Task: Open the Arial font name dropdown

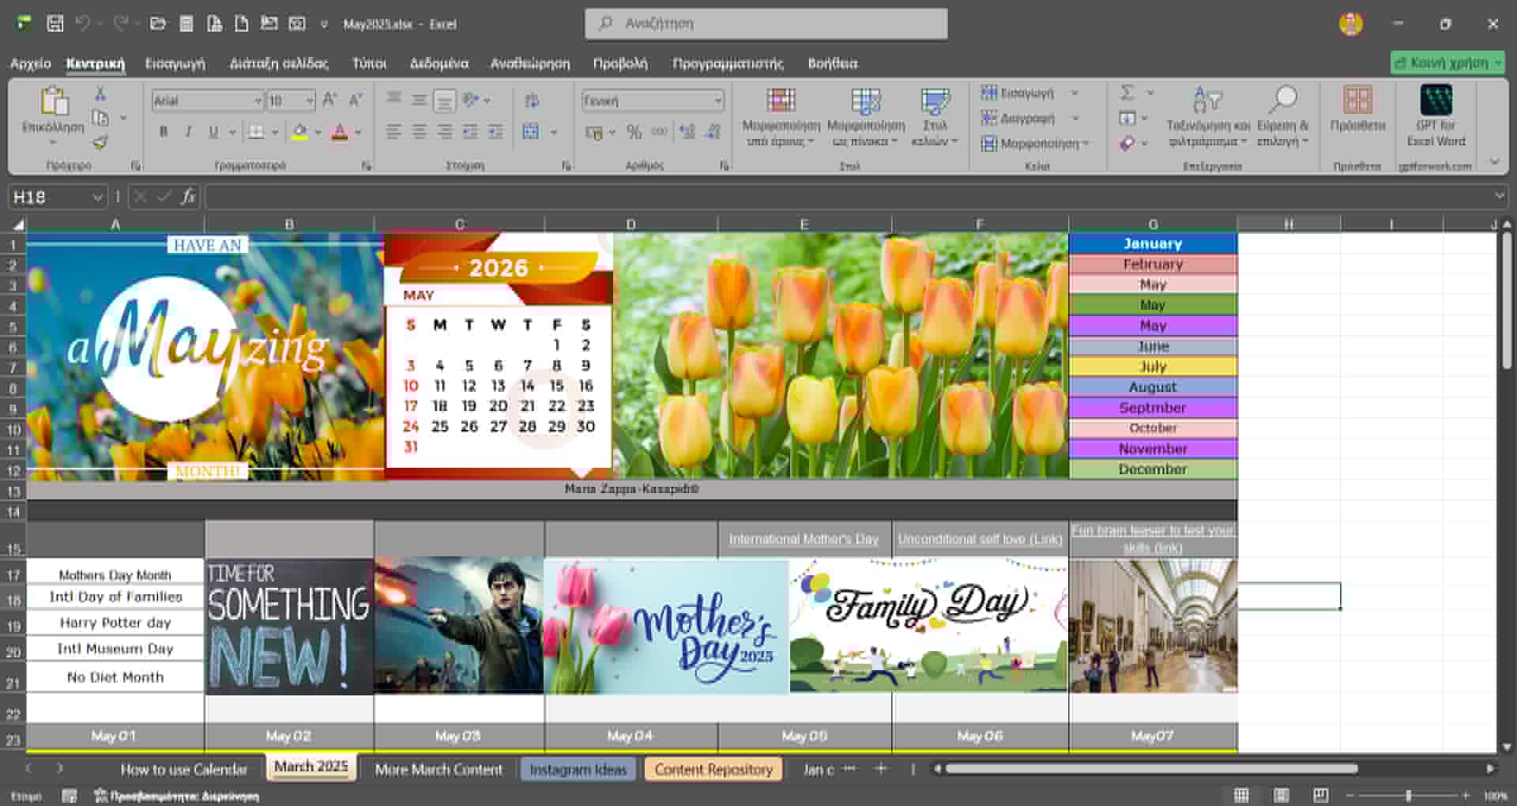Action: [x=258, y=101]
